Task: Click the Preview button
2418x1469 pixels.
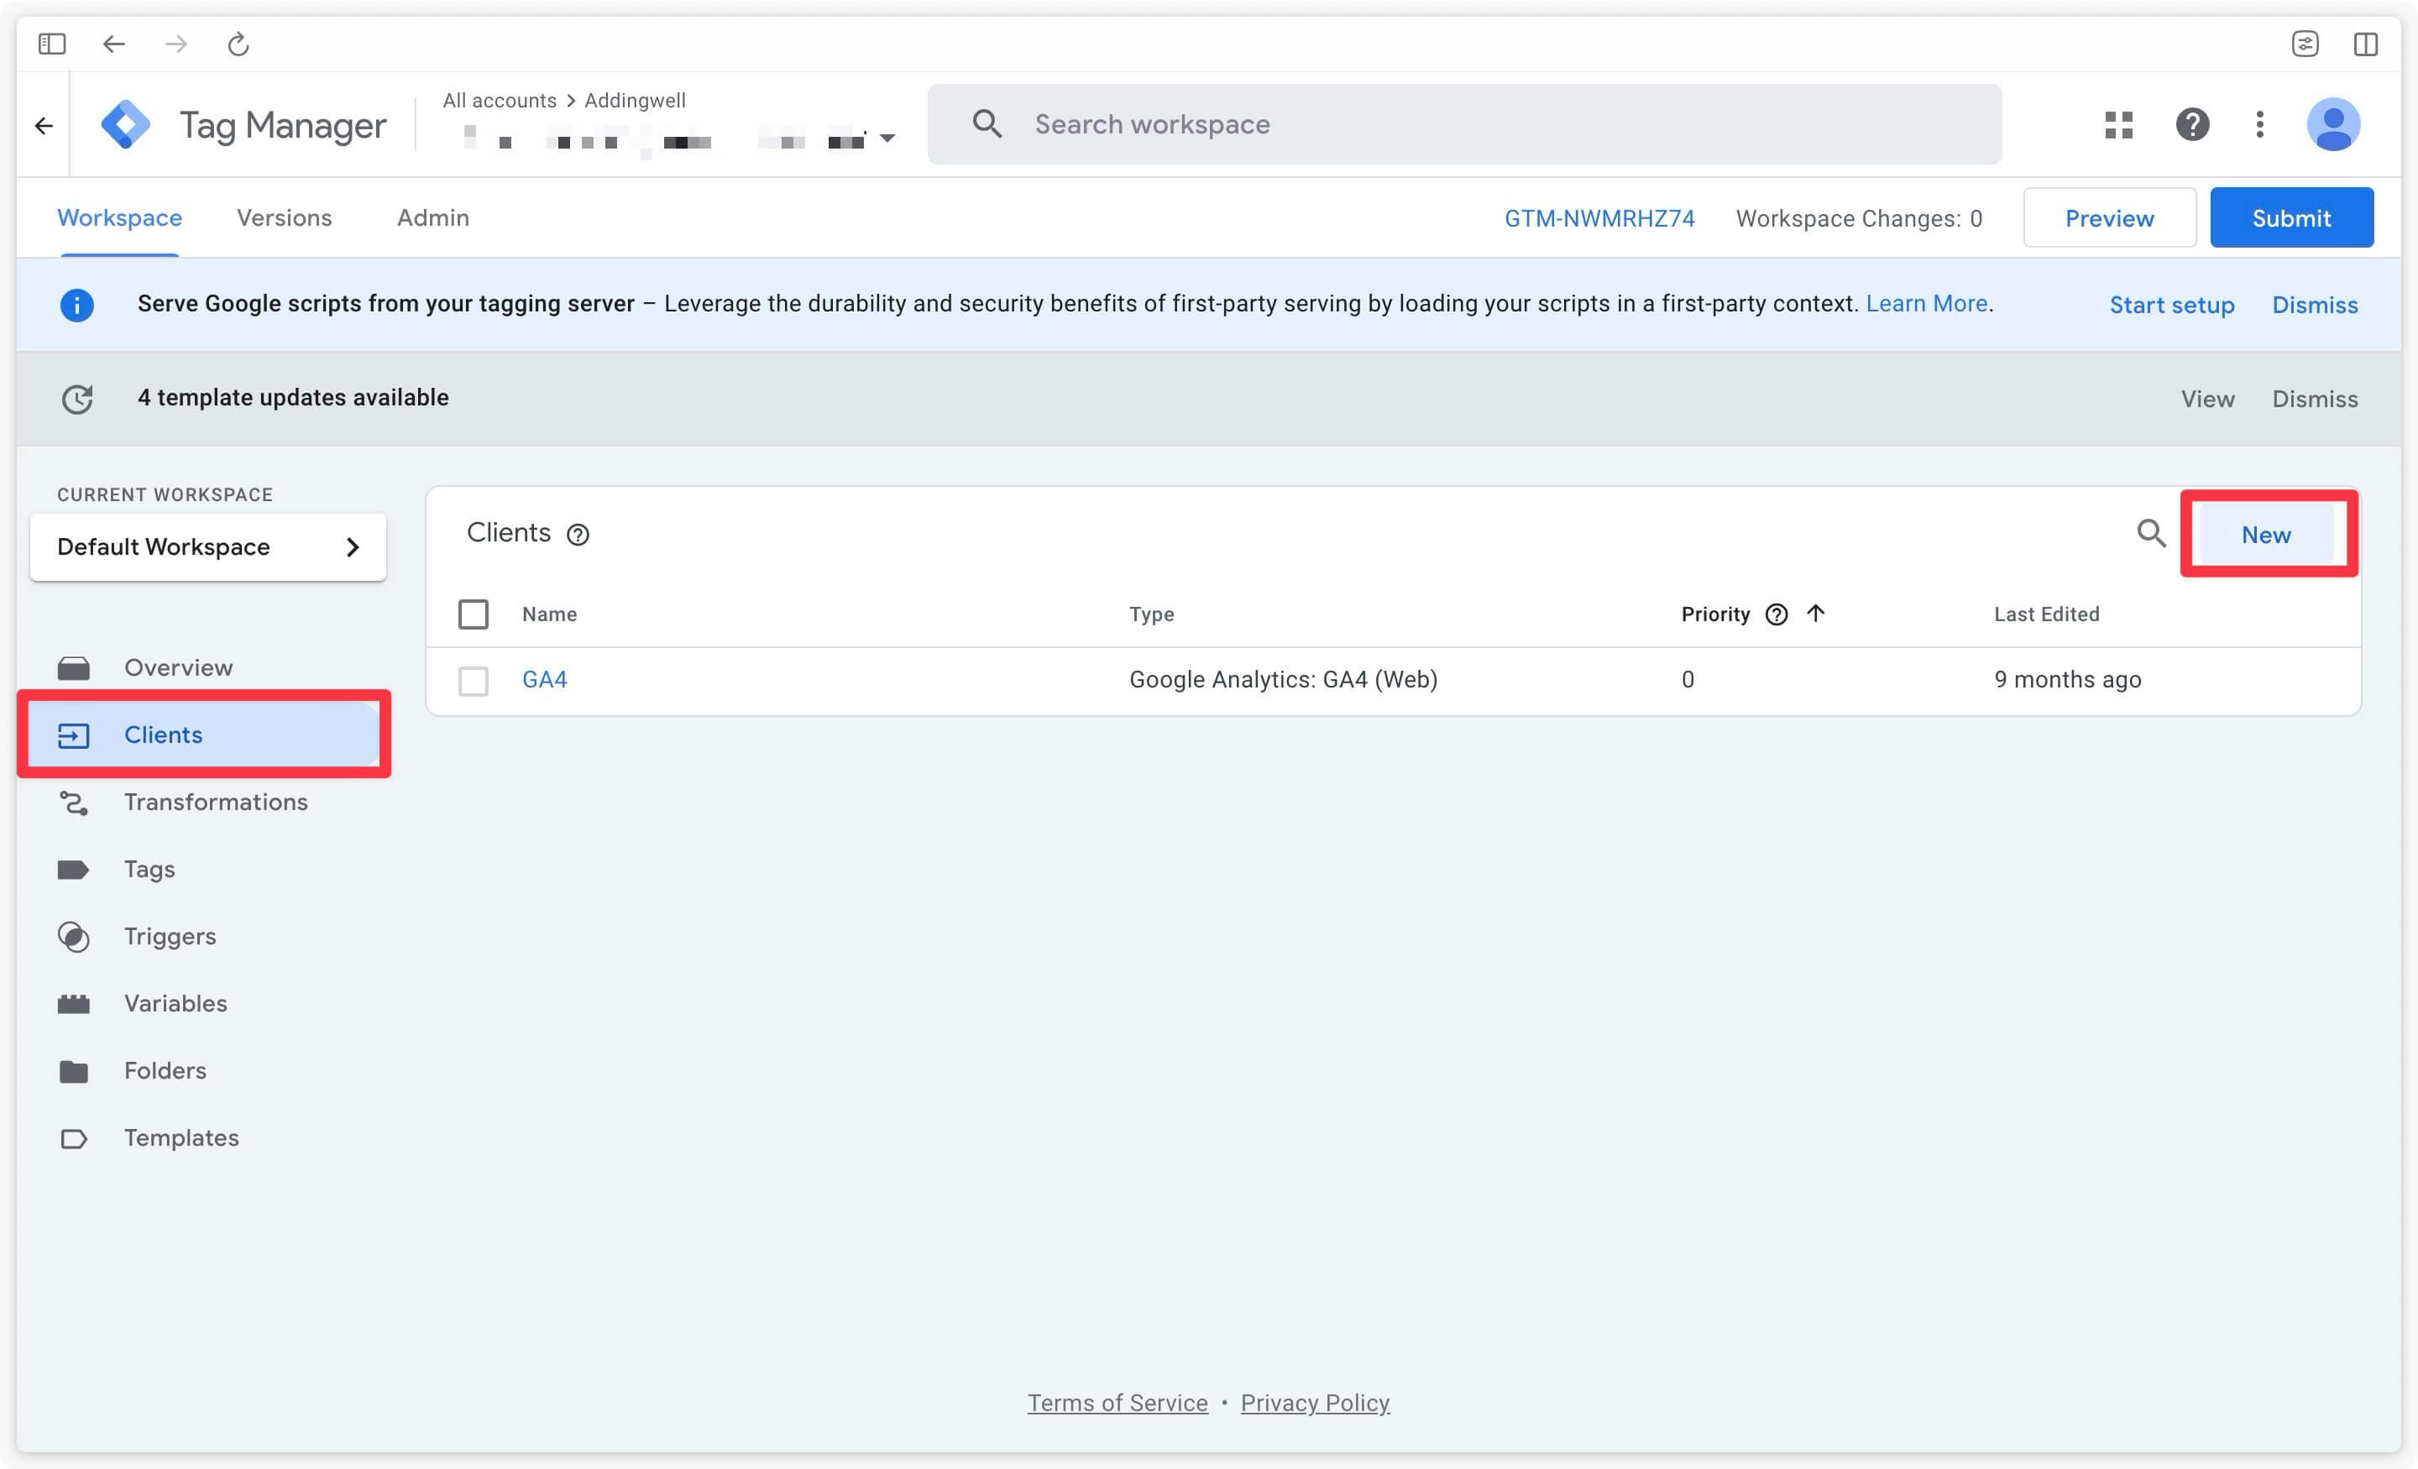Action: tap(2109, 218)
